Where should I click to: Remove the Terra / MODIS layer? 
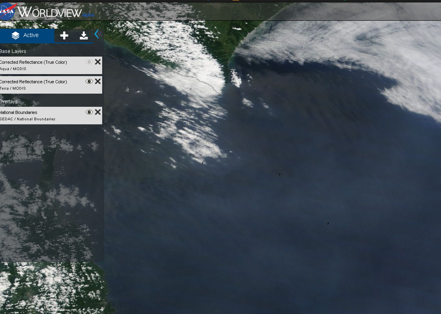[98, 81]
